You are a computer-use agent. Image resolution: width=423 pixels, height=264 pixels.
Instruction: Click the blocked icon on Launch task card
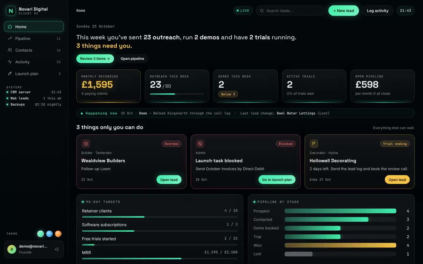200,144
